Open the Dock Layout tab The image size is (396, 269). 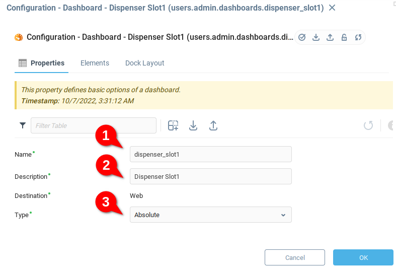tap(145, 63)
